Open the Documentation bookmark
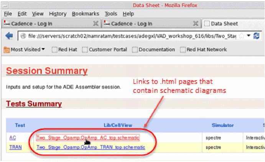 (x=153, y=50)
